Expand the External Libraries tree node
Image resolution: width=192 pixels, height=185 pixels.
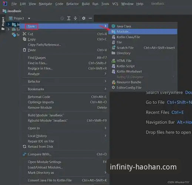coord(9,29)
